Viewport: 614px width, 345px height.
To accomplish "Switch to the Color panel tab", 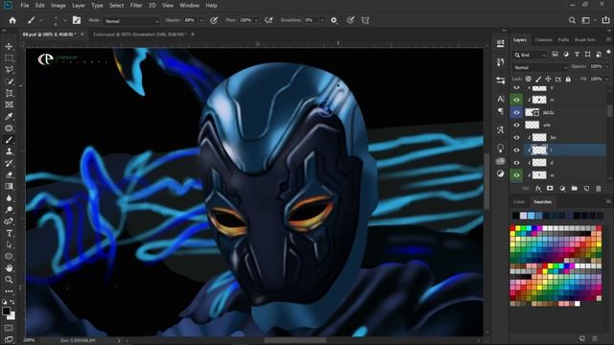I will (x=519, y=202).
